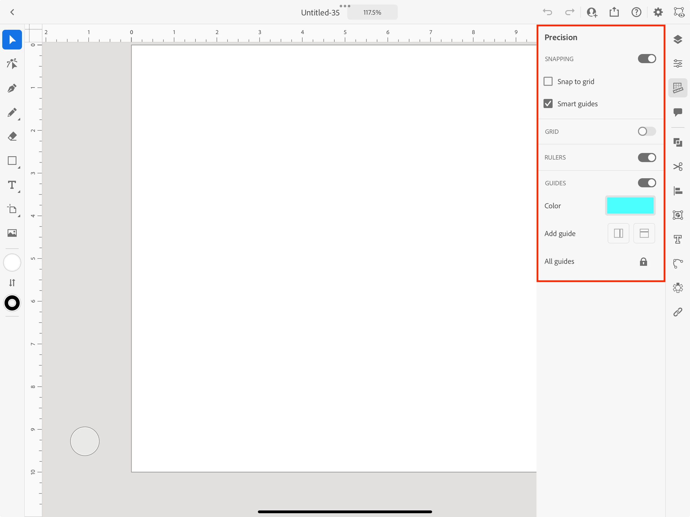This screenshot has width=690, height=517.
Task: Select the Pen tool
Action: pyautogui.click(x=12, y=88)
